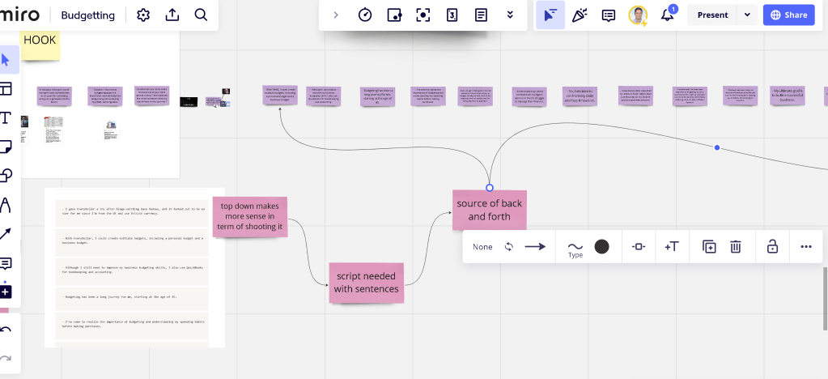Duplicate the selected connector

point(709,247)
